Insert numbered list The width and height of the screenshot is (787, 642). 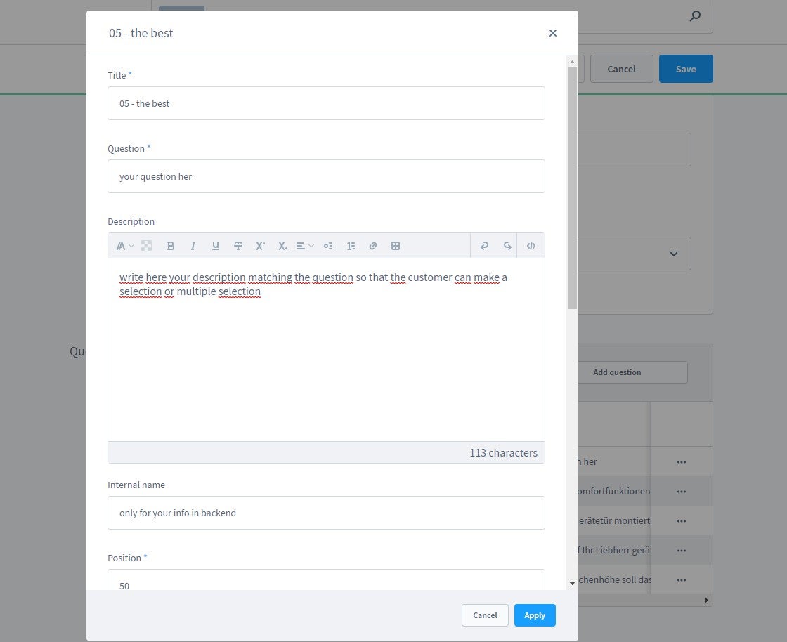tap(351, 246)
